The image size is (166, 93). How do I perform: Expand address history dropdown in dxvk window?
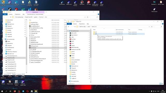pos(149,27)
